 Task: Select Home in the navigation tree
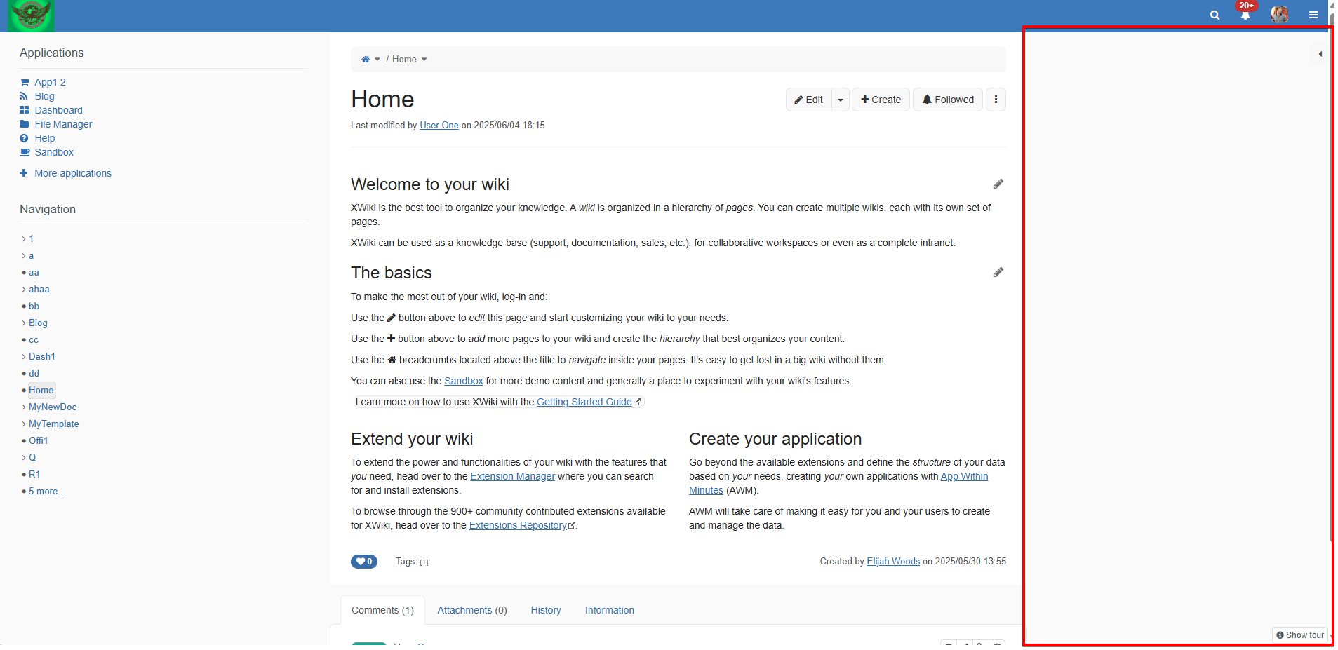pyautogui.click(x=41, y=391)
